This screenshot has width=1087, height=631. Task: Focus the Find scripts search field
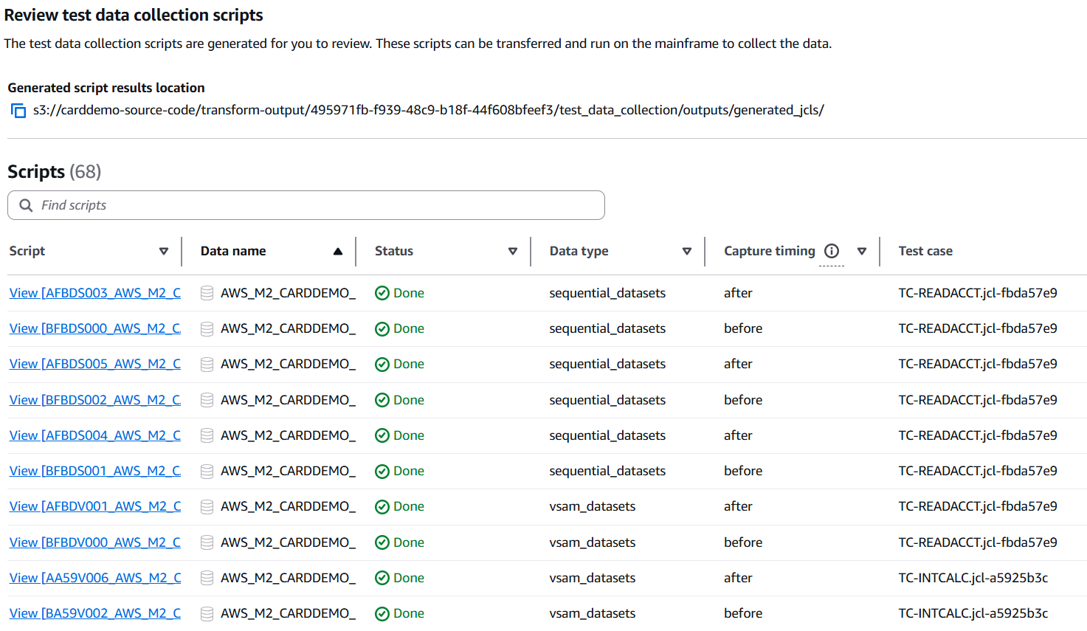tap(317, 205)
